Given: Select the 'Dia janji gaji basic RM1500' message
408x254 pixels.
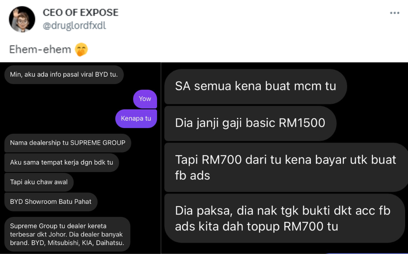Looking at the screenshot, I should [x=251, y=123].
